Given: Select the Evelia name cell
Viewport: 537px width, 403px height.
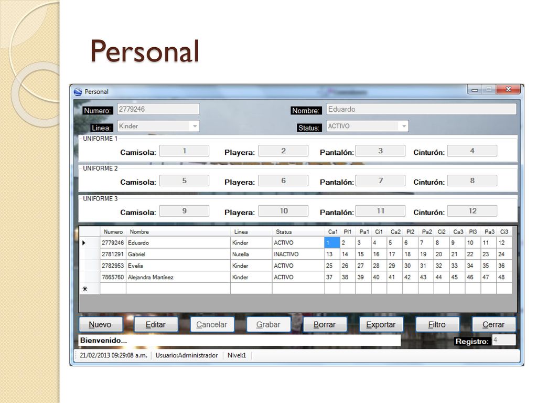Looking at the screenshot, I should pyautogui.click(x=178, y=266).
